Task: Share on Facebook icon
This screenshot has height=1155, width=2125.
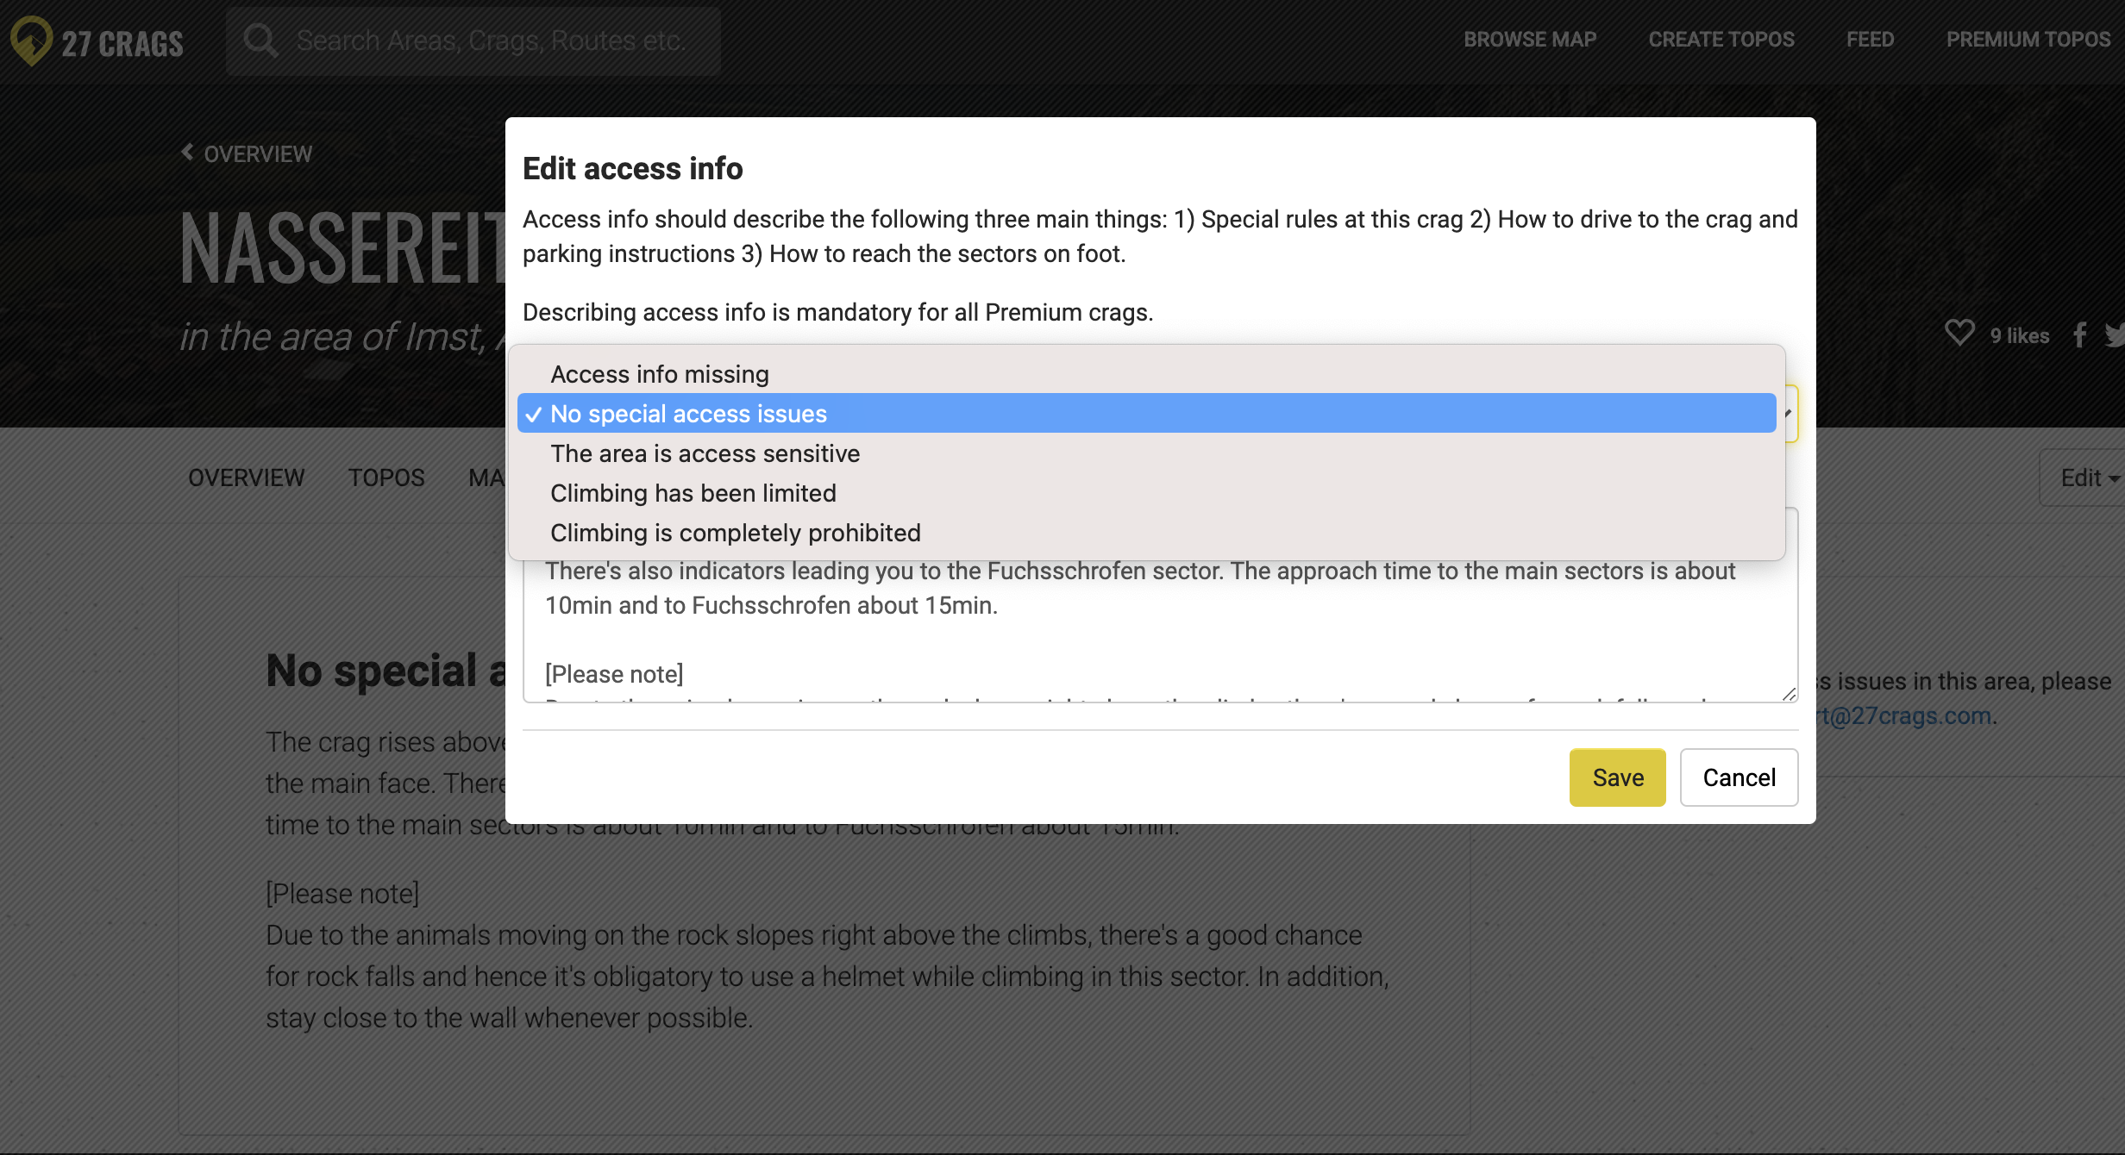Action: (x=2080, y=334)
